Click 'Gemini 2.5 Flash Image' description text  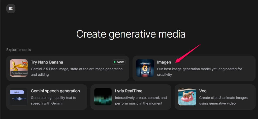pos(77,72)
